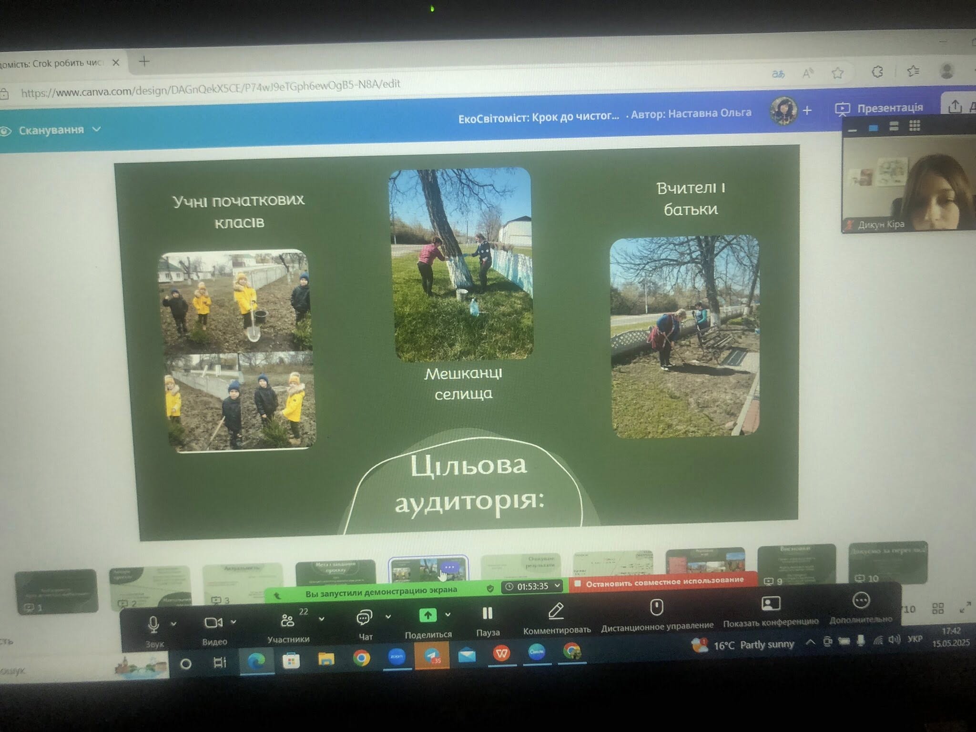Expand participants options arrow beside Участники
Image resolution: width=976 pixels, height=732 pixels.
click(x=322, y=619)
